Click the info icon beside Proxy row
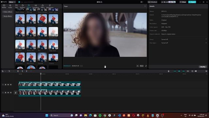 pos(206,39)
